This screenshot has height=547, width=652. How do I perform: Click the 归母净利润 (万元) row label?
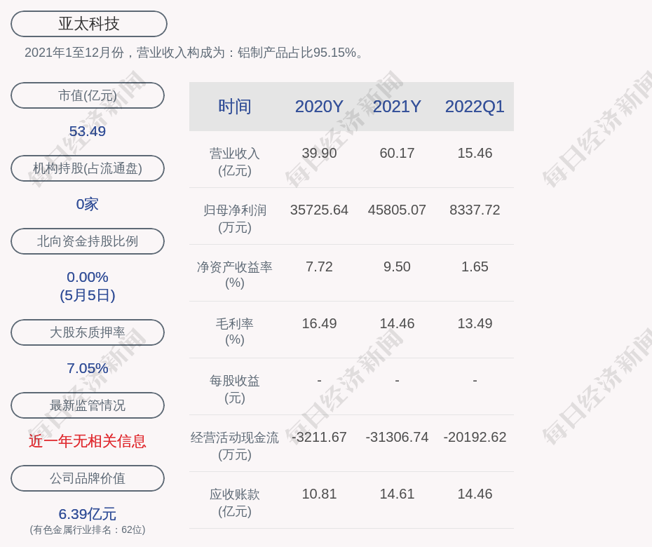[235, 219]
